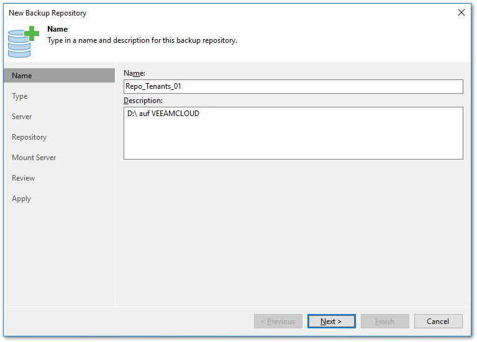This screenshot has width=477, height=342.
Task: Click the Name: field label
Action: click(x=134, y=73)
